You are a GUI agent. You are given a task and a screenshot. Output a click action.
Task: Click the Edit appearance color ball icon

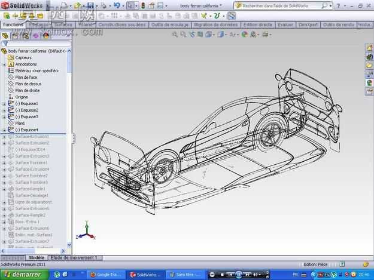[x=244, y=35]
